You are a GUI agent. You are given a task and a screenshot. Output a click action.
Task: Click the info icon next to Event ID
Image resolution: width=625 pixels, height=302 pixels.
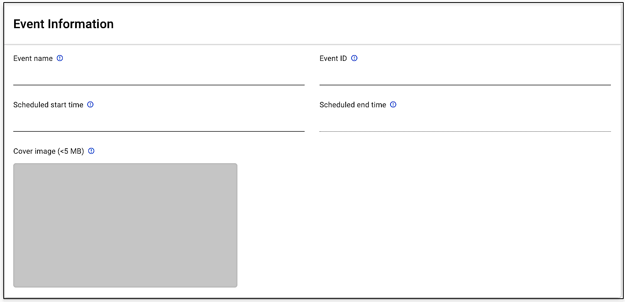354,58
